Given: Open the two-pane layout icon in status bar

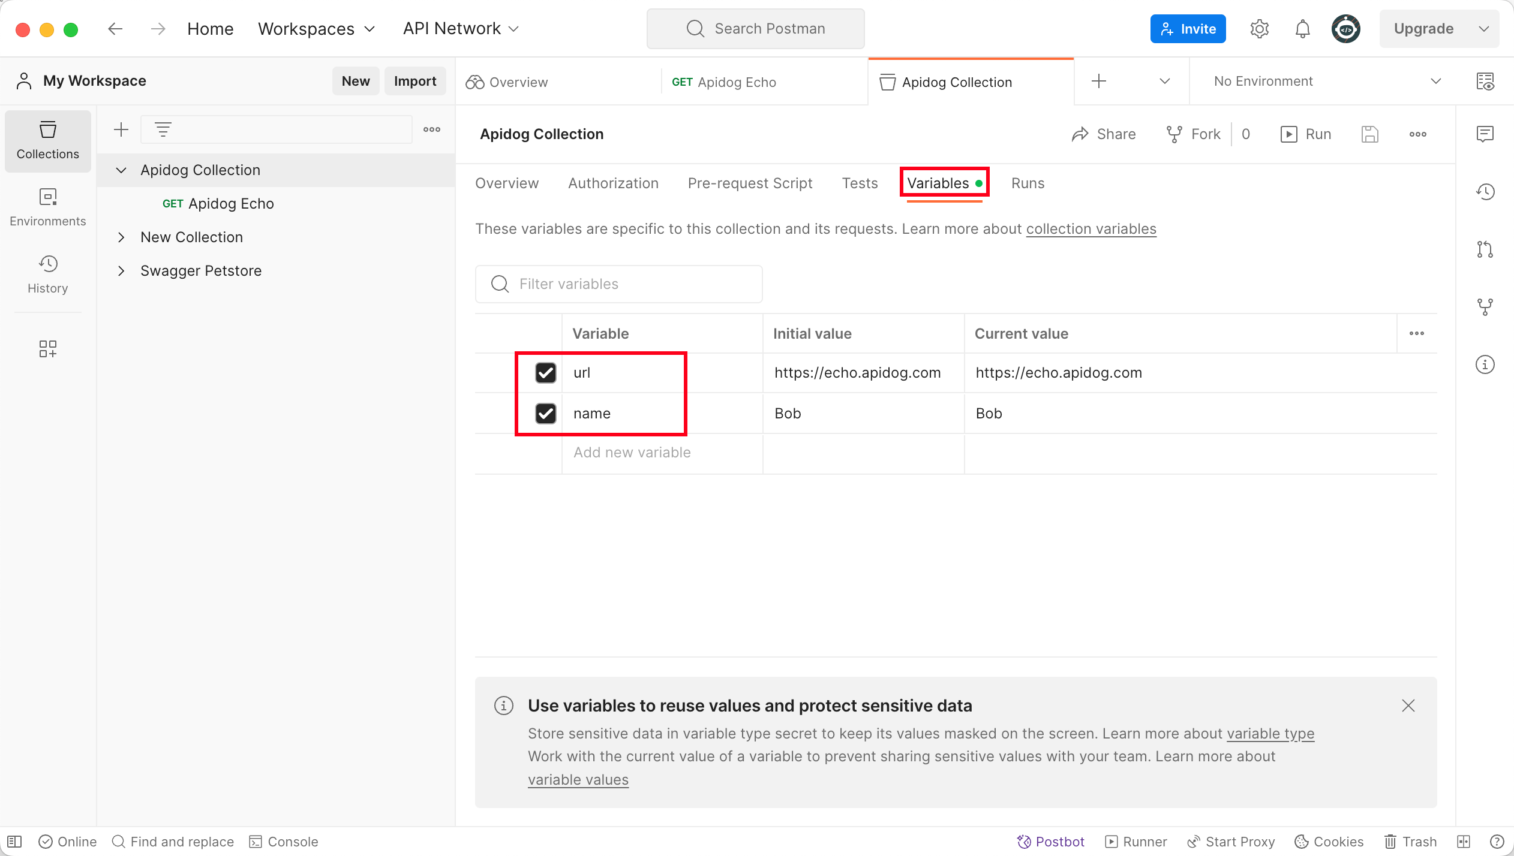Looking at the screenshot, I should tap(1464, 842).
